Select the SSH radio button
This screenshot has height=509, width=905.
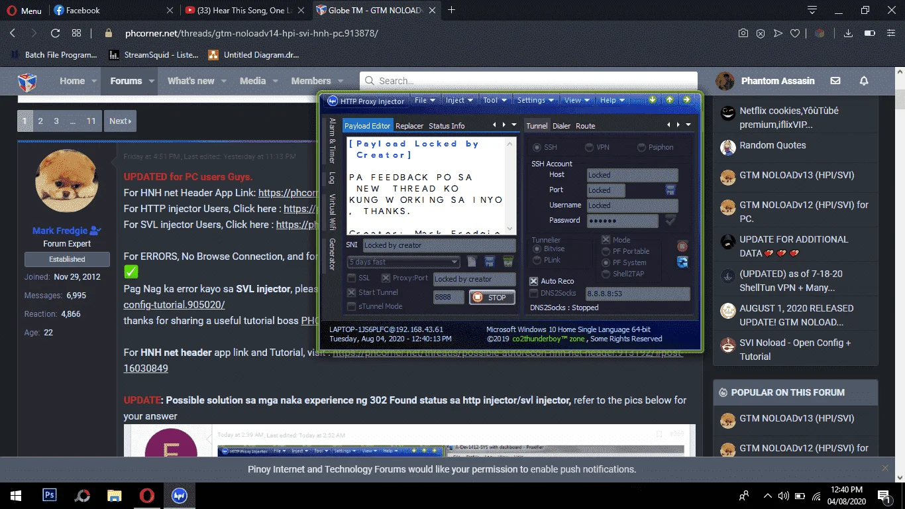click(x=537, y=147)
